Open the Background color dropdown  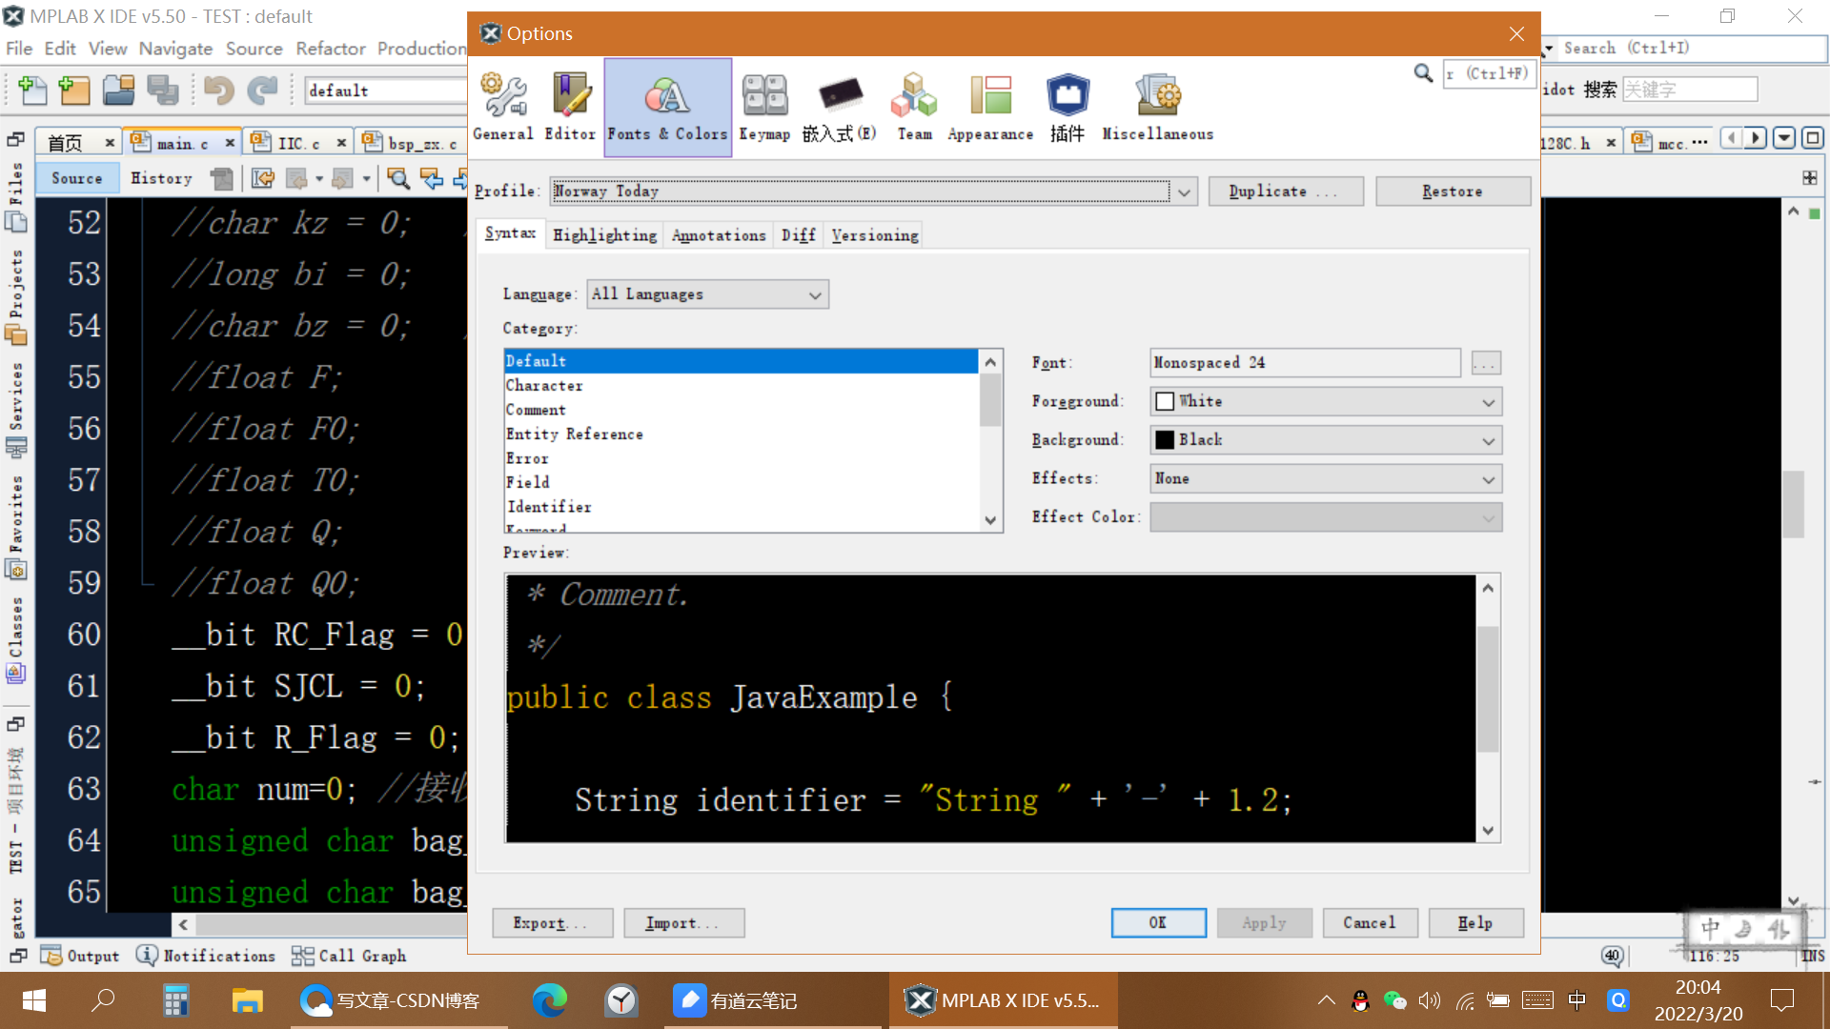click(1488, 440)
